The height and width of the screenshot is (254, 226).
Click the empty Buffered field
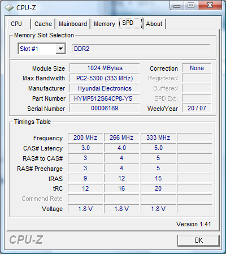[197, 88]
